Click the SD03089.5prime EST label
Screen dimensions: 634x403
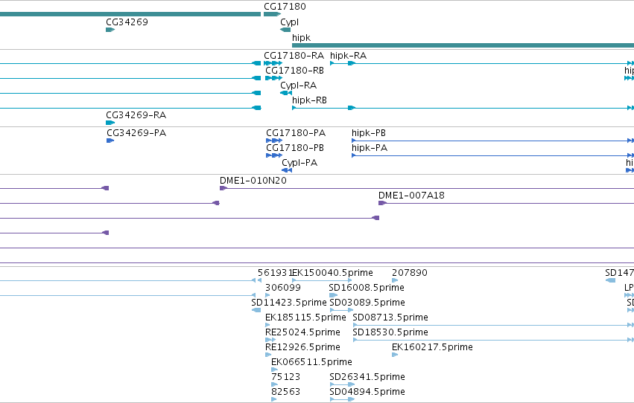[x=367, y=303]
